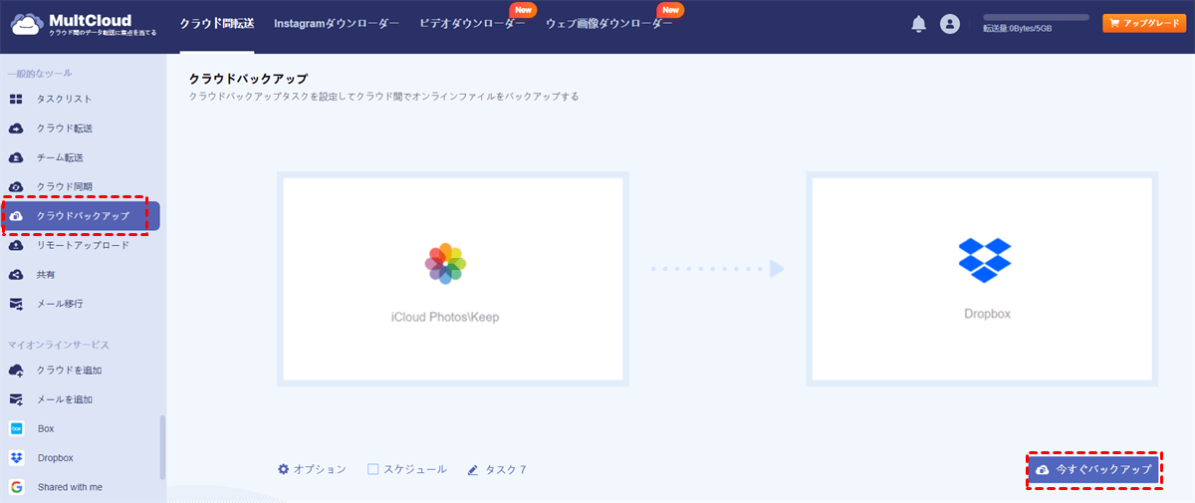
Task: Enable the スケジュール checkbox
Action: [373, 469]
